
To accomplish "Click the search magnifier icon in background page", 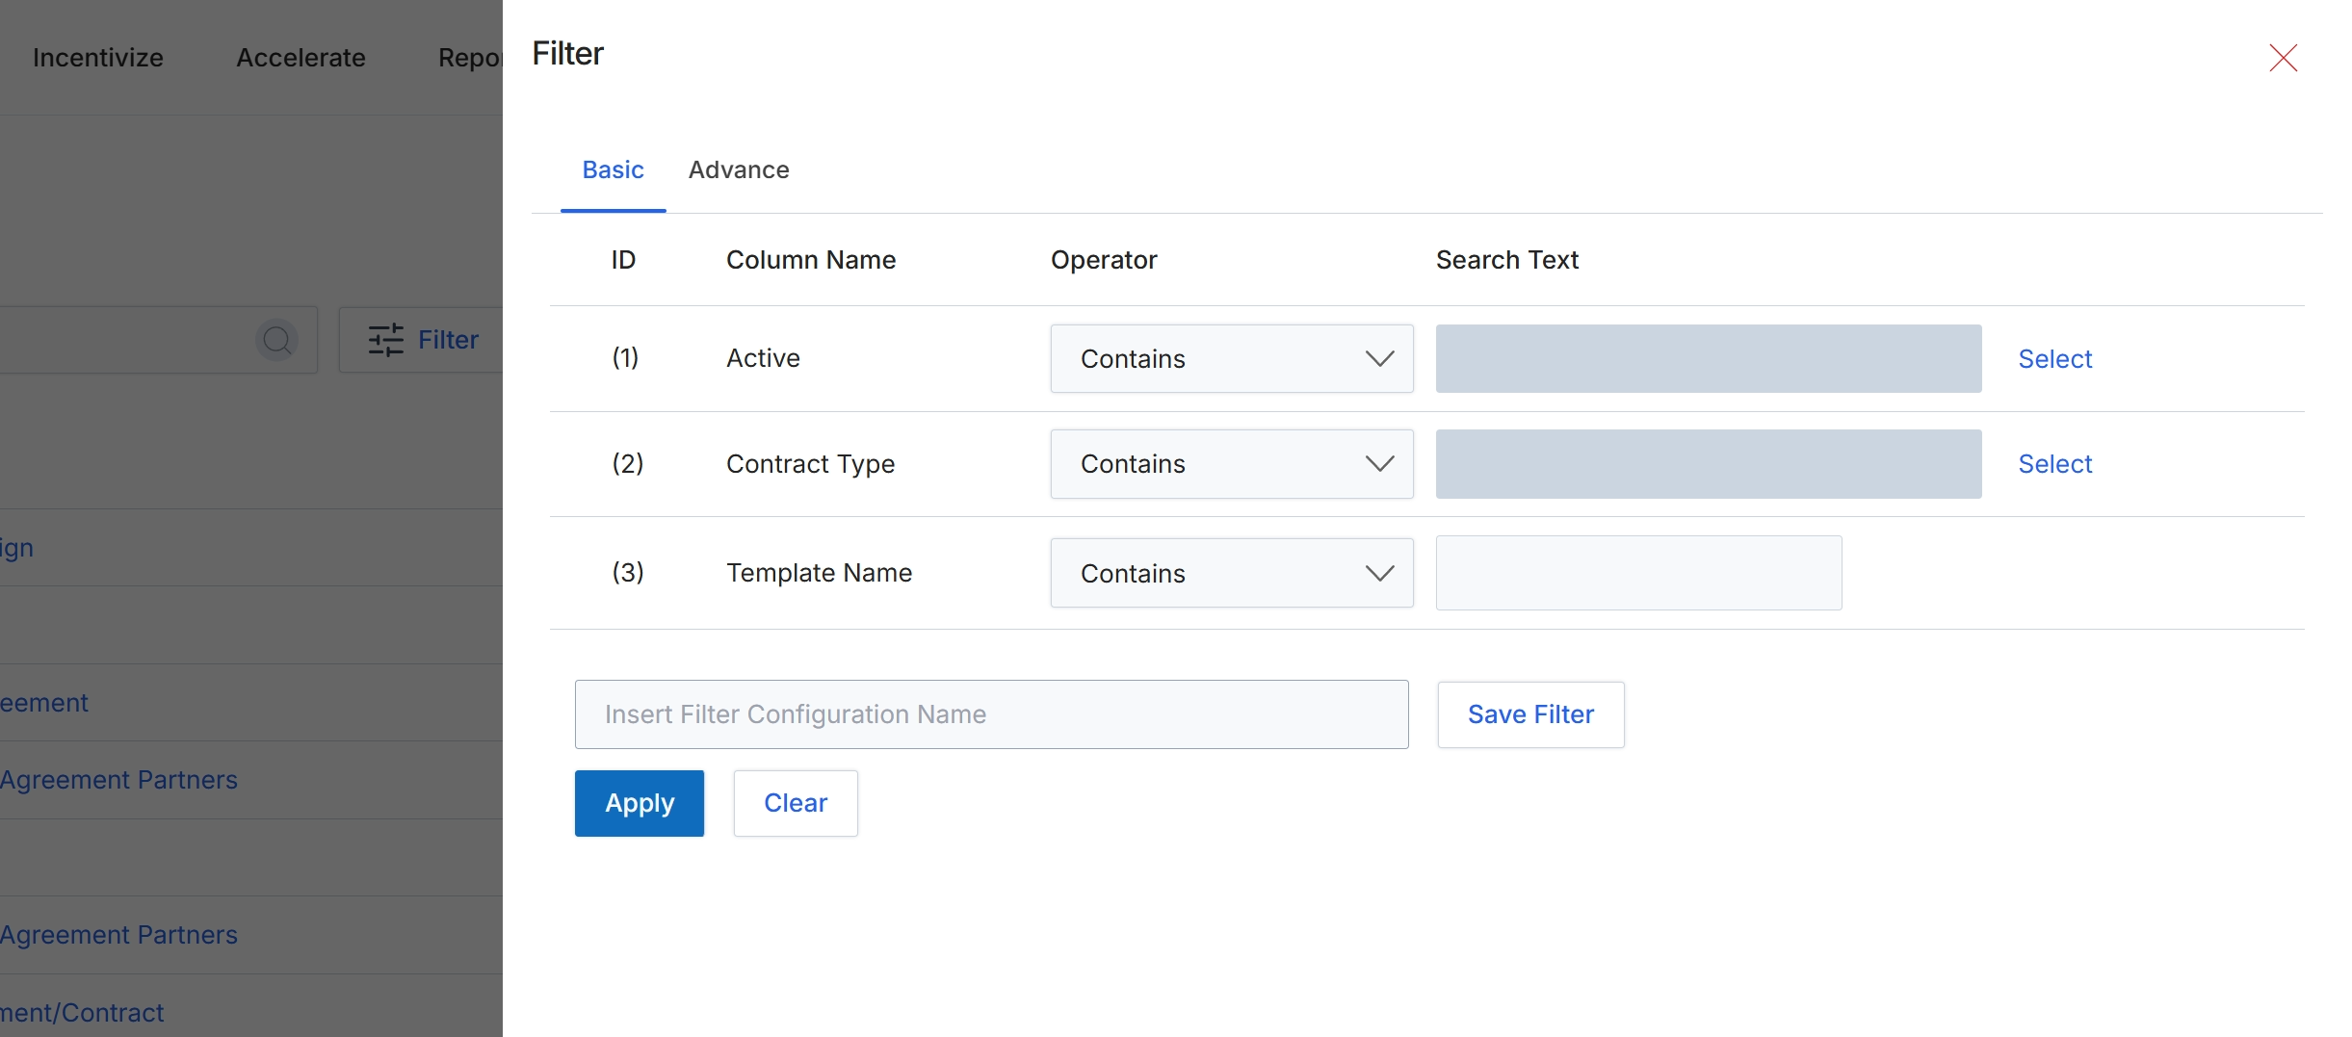I will coord(277,340).
